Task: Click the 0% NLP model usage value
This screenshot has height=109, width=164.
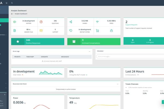Action: 71,71
